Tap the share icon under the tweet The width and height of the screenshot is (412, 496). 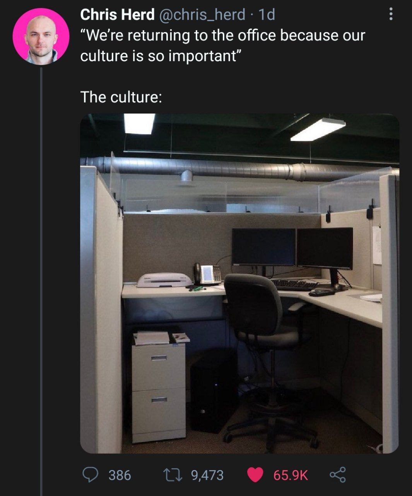[337, 475]
